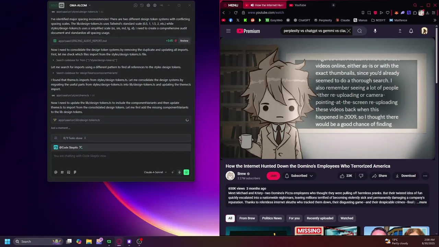Viewport: 439px width, 247px height.
Task: Show more bookmarks with double chevron
Action: 435,20
